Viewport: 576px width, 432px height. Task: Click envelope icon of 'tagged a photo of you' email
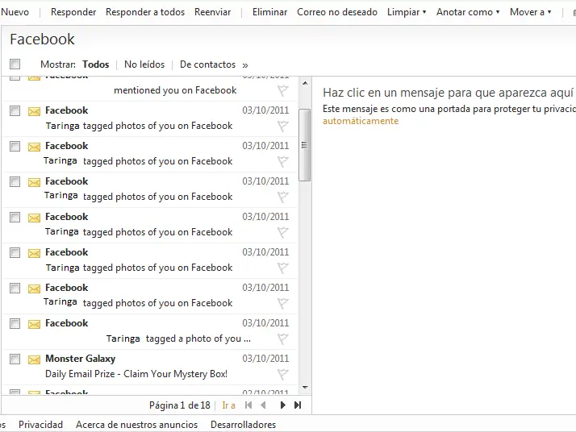point(34,324)
